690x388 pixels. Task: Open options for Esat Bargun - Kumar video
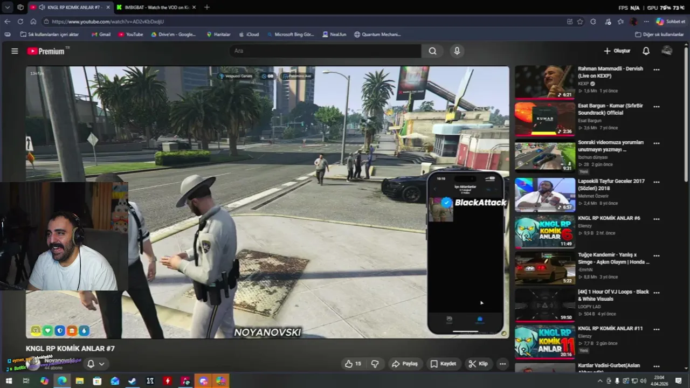tap(657, 107)
